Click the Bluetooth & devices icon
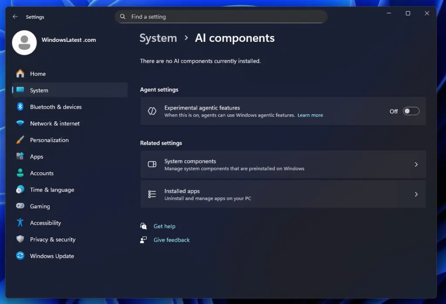Viewport: 446px width, 304px height. [20, 107]
